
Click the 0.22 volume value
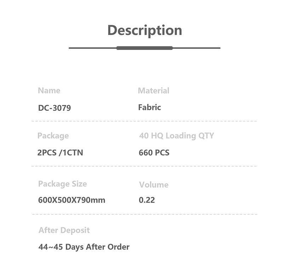147,200
